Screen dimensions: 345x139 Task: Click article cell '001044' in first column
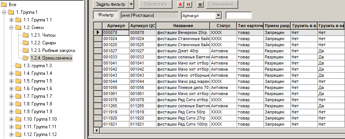pyautogui.click(x=116, y=81)
